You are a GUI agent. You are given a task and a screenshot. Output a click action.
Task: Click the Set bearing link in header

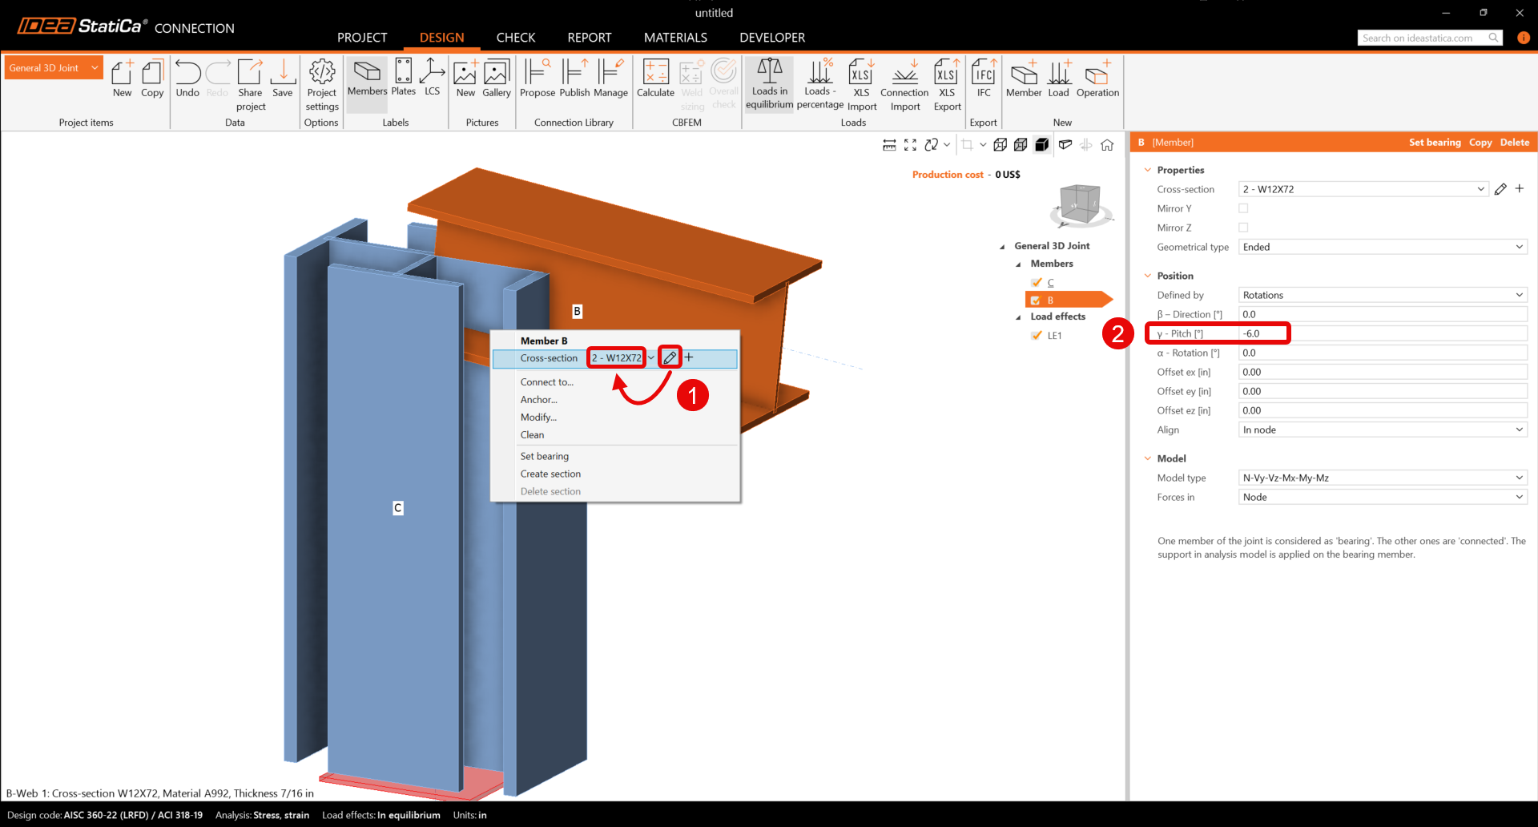click(x=1435, y=143)
